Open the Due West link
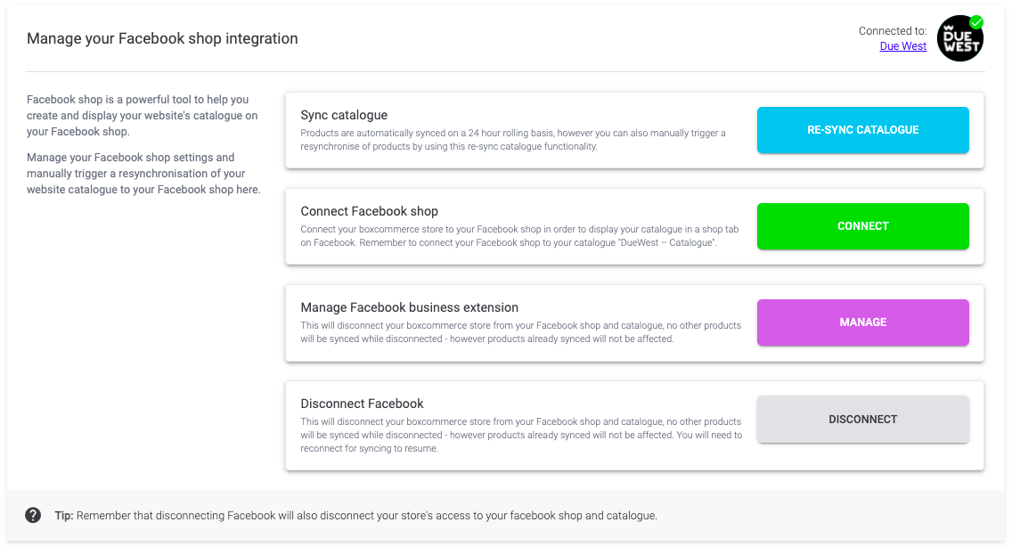Screen dimensions: 1012x555 tap(902, 45)
